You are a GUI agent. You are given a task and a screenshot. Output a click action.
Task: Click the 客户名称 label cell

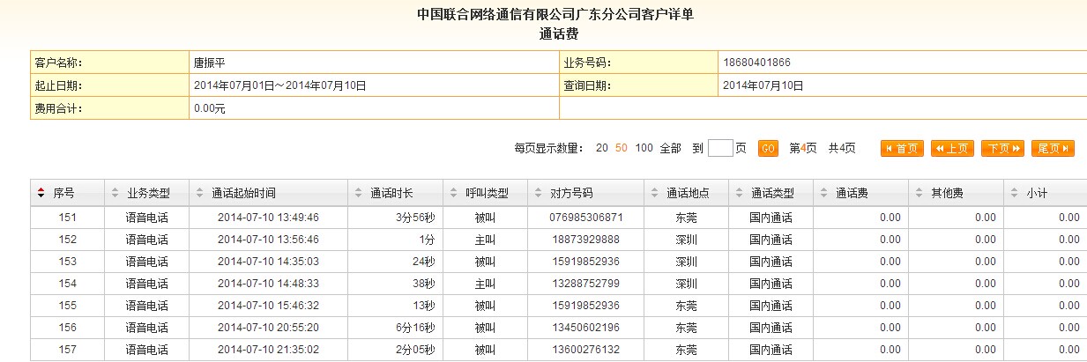(x=109, y=63)
